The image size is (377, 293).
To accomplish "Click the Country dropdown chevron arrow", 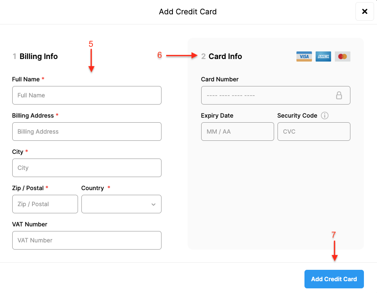I will click(x=153, y=204).
